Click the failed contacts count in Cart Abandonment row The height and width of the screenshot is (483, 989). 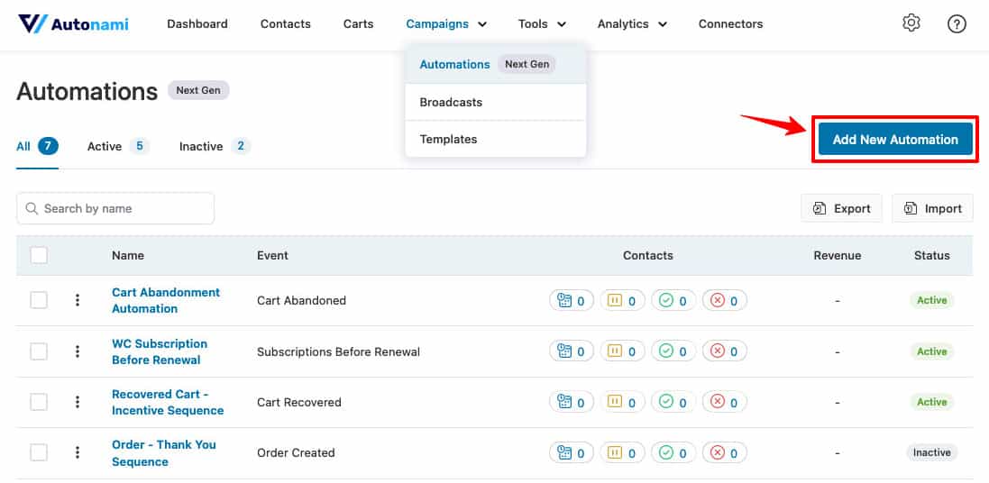click(724, 301)
